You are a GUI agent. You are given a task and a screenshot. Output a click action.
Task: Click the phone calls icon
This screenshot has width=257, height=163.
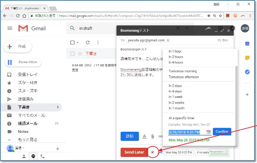(x=43, y=156)
